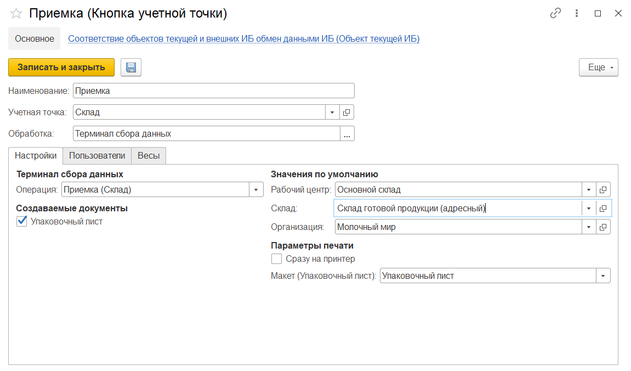The height and width of the screenshot is (371, 631).
Task: Click into the Наименование input field
Action: pos(213,91)
